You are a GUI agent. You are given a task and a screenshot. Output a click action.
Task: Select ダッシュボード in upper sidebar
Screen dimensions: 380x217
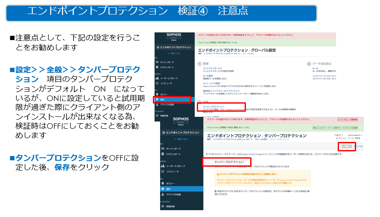tap(167, 62)
